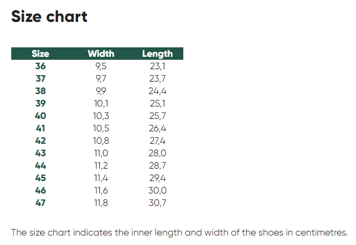This screenshot has width=356, height=245.
Task: Click the width value 11,2
Action: pyautogui.click(x=101, y=165)
